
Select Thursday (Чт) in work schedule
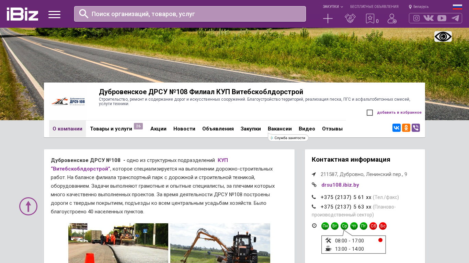pyautogui.click(x=354, y=226)
